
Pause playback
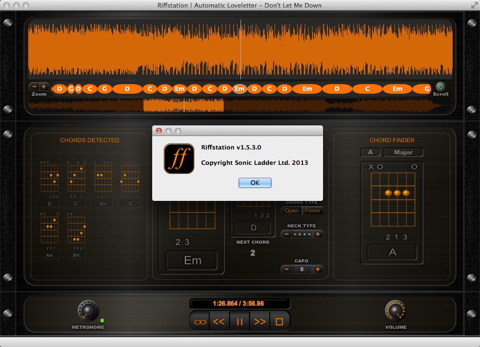(x=240, y=322)
